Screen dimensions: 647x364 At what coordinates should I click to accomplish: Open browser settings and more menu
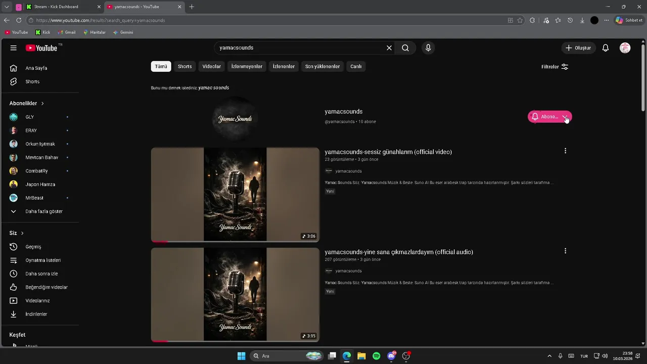click(607, 20)
